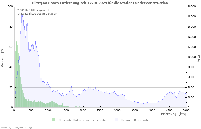This screenshot has width=201, height=129.
Task: Click the chart title 'Blitzquote nach Entfernung'
Action: click(x=100, y=3)
